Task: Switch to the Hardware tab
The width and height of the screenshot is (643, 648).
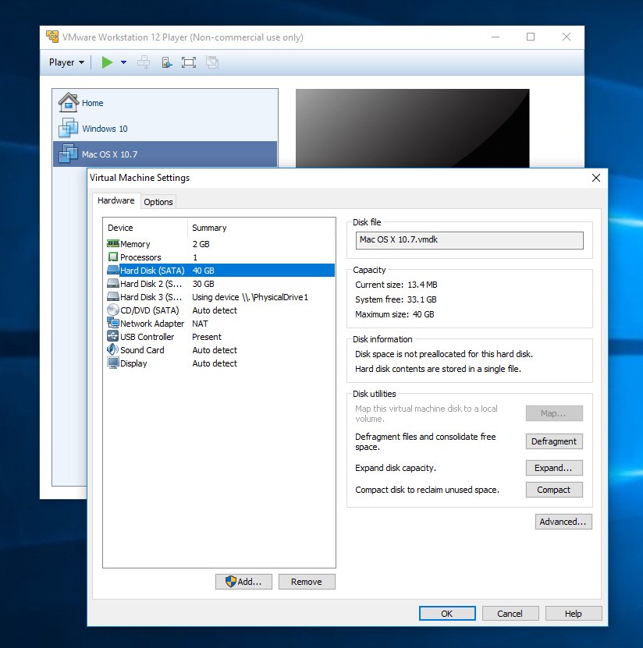Action: 115,201
